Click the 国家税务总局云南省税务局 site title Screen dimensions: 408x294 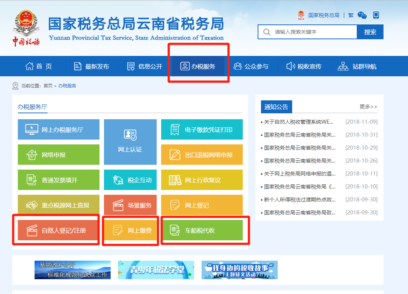click(x=136, y=24)
